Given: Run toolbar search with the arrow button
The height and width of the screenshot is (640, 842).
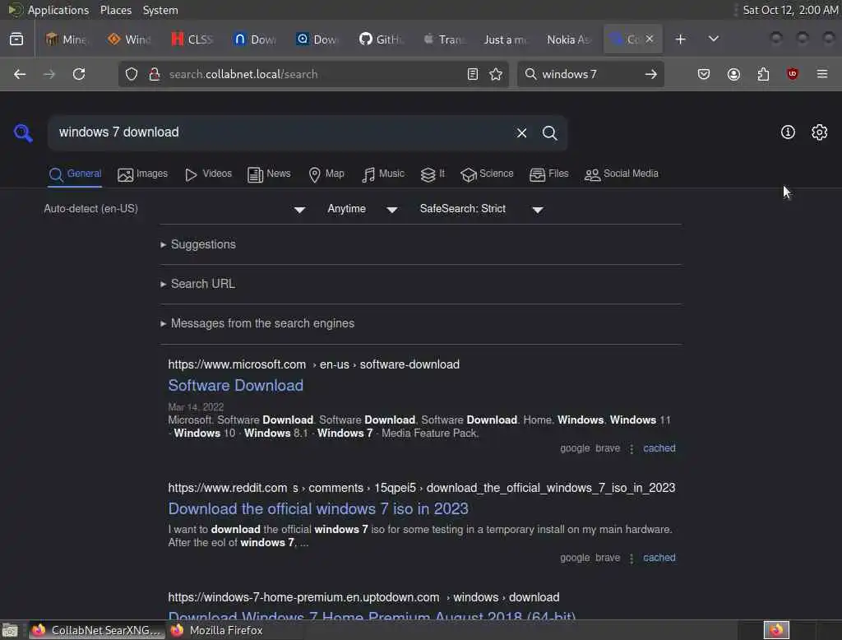Looking at the screenshot, I should 651,74.
